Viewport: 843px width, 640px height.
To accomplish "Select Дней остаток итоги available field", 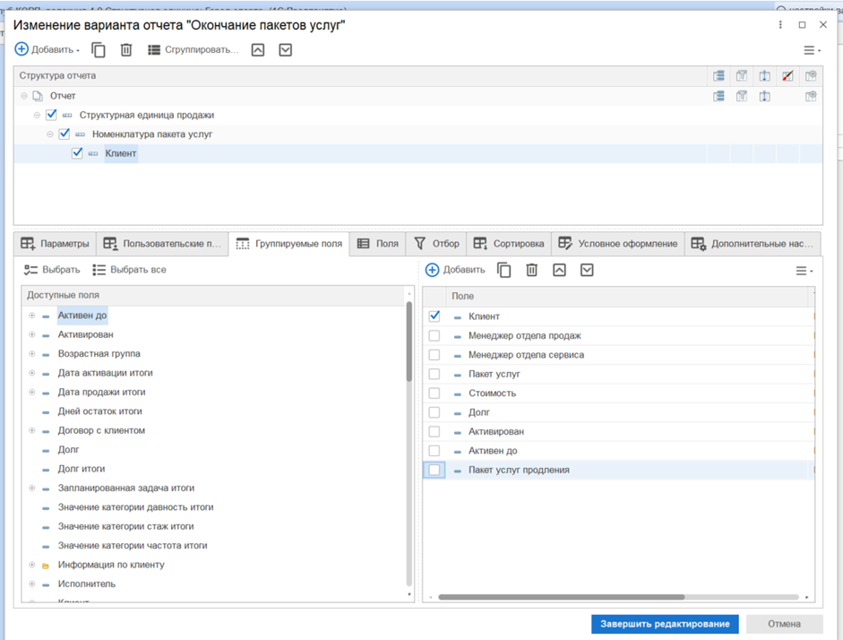I will point(100,411).
